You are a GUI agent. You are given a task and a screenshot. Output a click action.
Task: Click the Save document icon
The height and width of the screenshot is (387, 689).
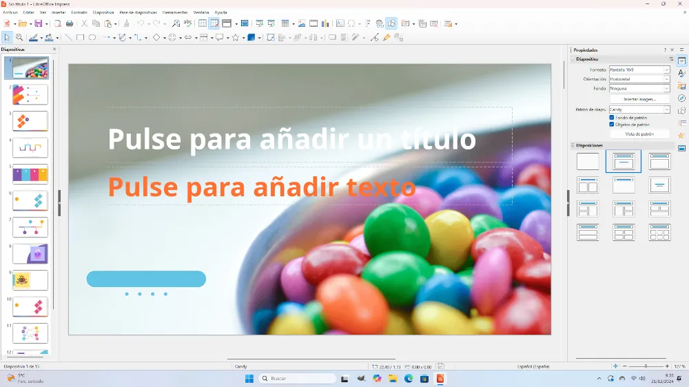pos(38,23)
